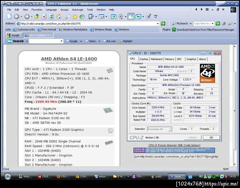Image resolution: width=240 pixels, height=188 pixels.
Task: Switch to previous tab with left arrow
Action: pyautogui.click(x=196, y=10)
